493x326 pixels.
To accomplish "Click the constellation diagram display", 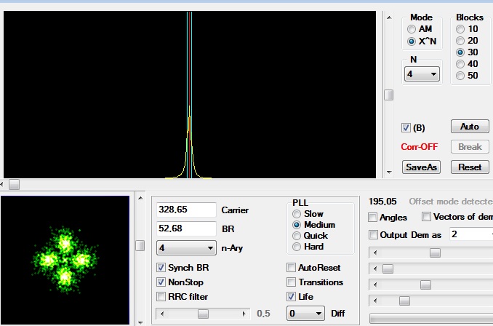I will [65, 260].
